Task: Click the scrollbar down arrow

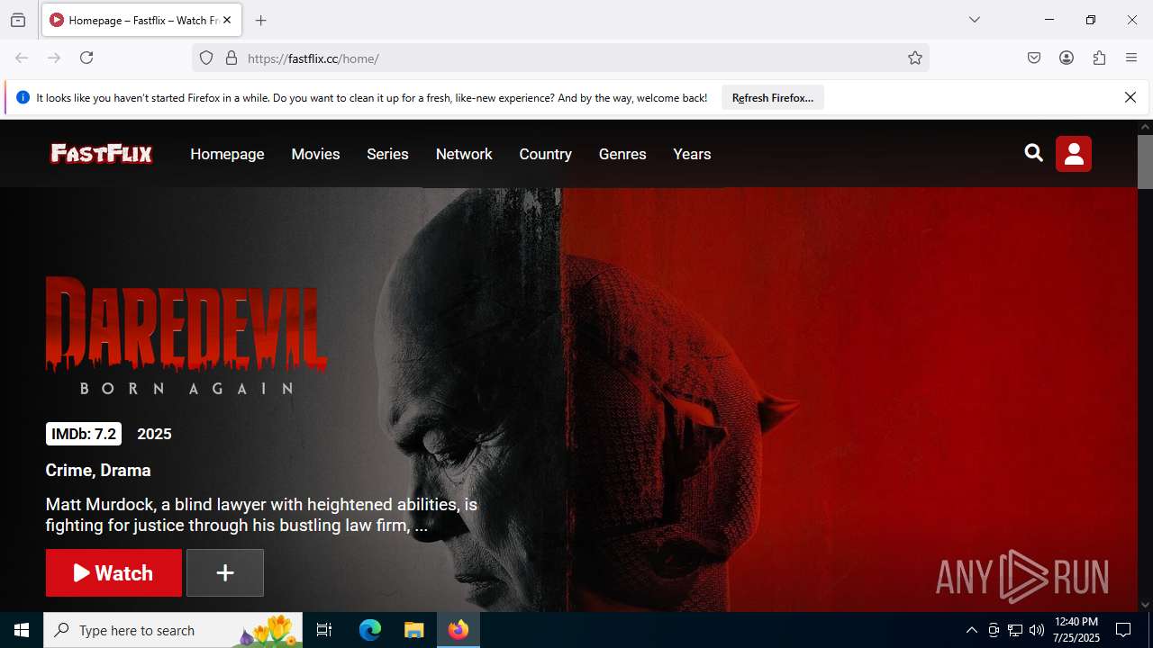Action: tap(1145, 605)
